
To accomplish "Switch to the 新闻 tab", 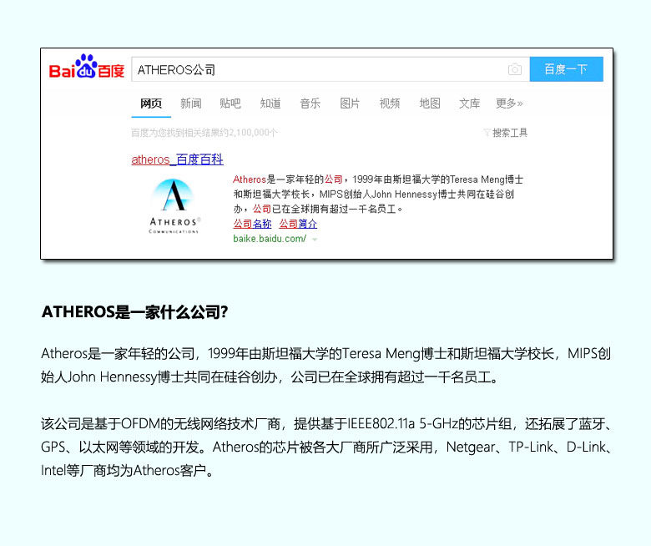I will [190, 104].
